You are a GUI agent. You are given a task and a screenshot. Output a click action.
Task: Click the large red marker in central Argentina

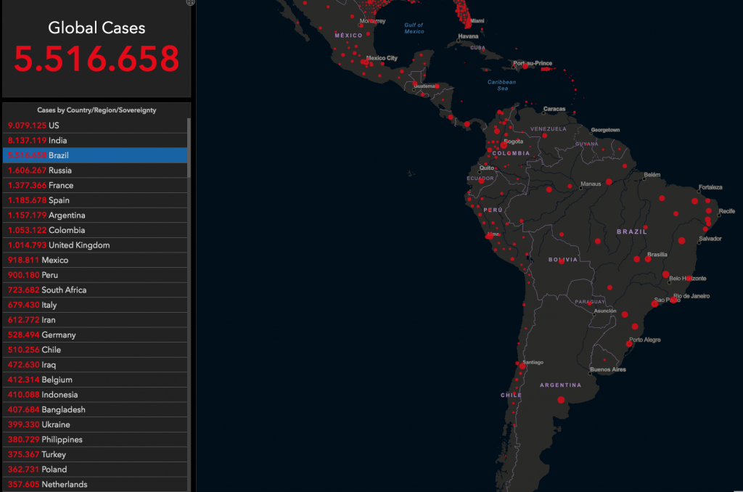point(561,400)
